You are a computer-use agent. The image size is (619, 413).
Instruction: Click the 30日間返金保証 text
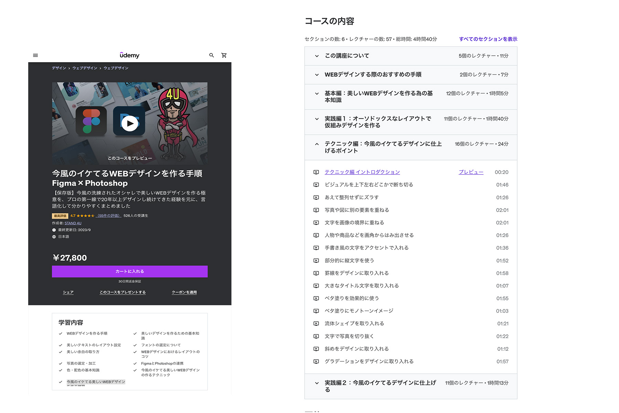130,281
